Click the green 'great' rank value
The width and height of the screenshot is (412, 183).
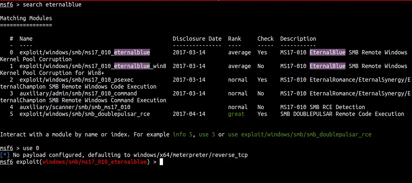pos(236,114)
